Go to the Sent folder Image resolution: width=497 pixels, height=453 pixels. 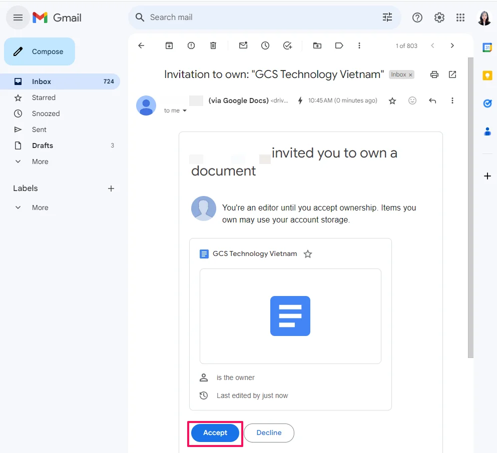(39, 129)
